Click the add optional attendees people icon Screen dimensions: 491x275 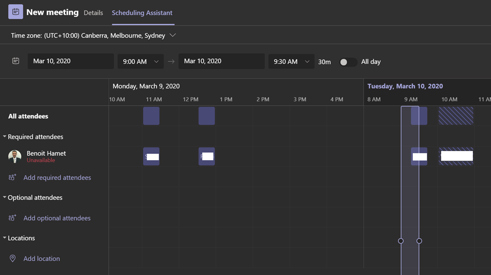(x=12, y=218)
